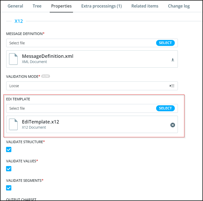Screen dimensions: 203x201
Task: View the Change log tab
Action: tap(179, 6)
